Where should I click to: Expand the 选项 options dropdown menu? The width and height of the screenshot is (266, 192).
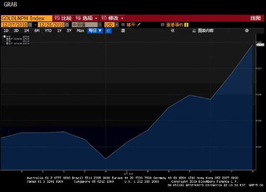[x=86, y=18]
